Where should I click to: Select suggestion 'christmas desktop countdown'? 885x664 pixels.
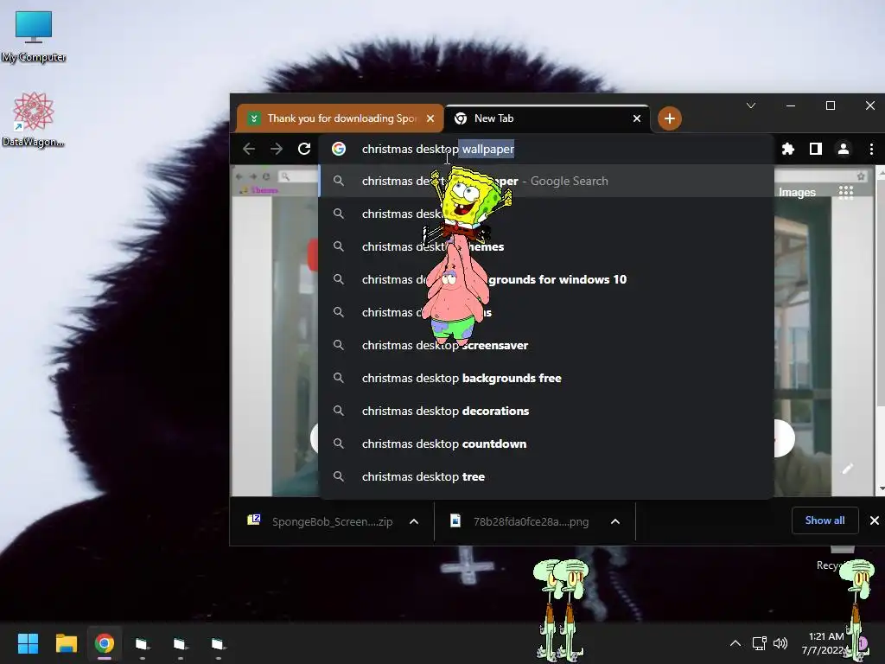point(546,444)
